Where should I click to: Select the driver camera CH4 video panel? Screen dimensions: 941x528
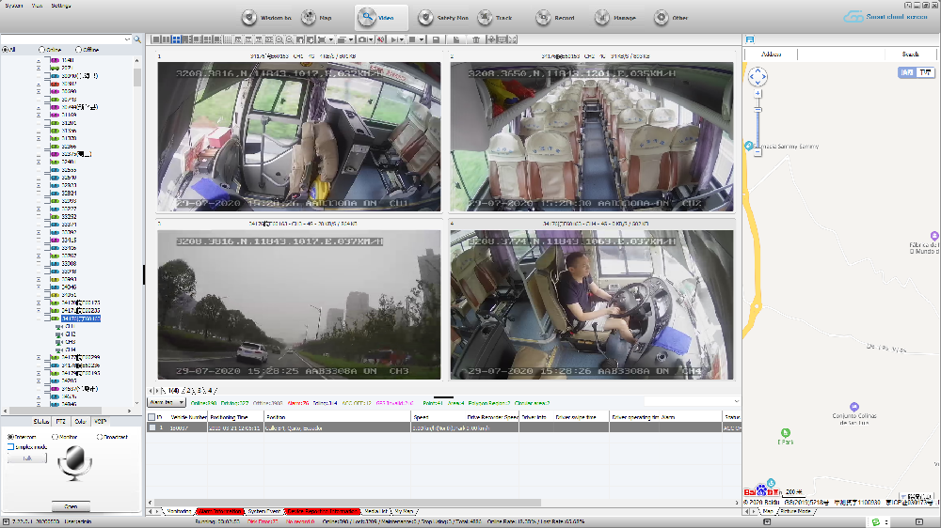point(592,304)
